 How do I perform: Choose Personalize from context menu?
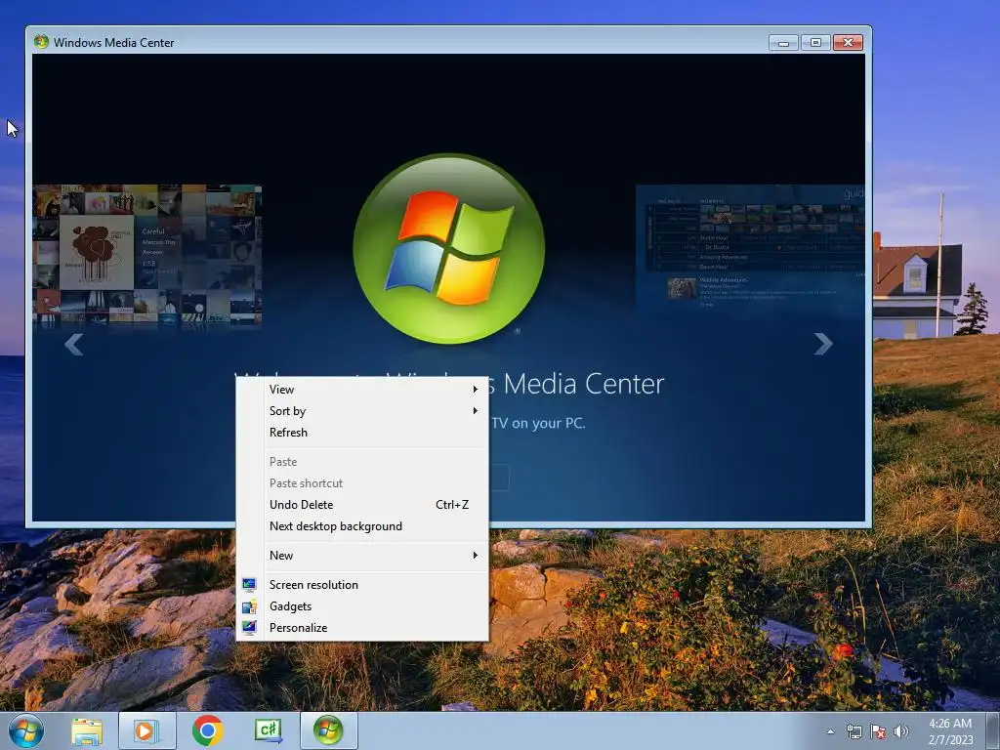tap(362, 628)
